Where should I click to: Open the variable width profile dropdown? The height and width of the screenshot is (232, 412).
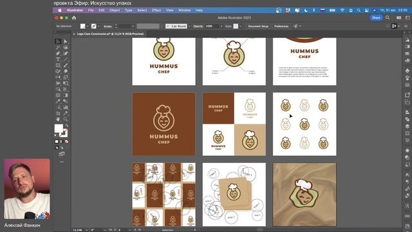(x=148, y=26)
